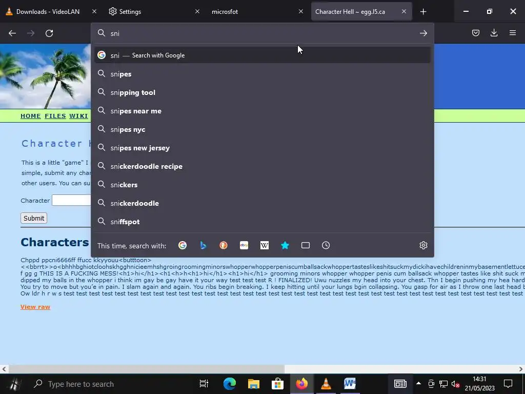Search history with the clock icon
Viewport: 525px width, 394px height.
click(x=326, y=246)
